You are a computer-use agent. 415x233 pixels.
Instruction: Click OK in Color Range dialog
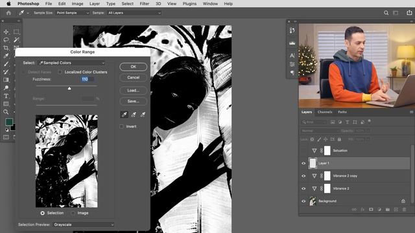coord(134,67)
